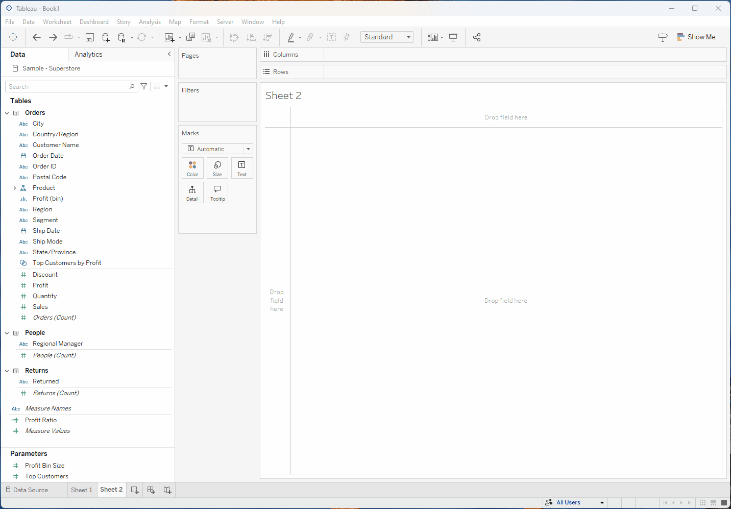Expand the Product hierarchy

[15, 188]
